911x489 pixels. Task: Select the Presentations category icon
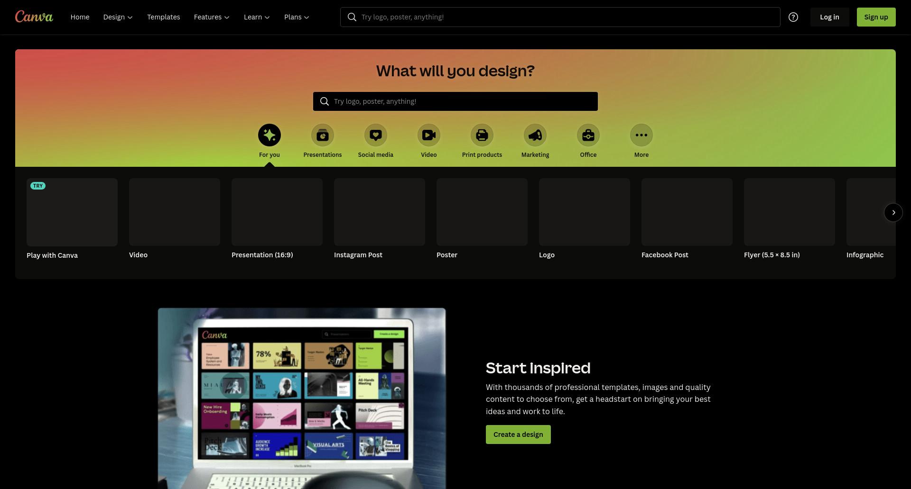(323, 135)
